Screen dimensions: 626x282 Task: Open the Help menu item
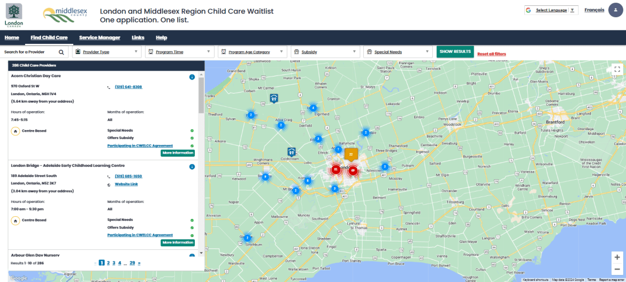tap(161, 37)
